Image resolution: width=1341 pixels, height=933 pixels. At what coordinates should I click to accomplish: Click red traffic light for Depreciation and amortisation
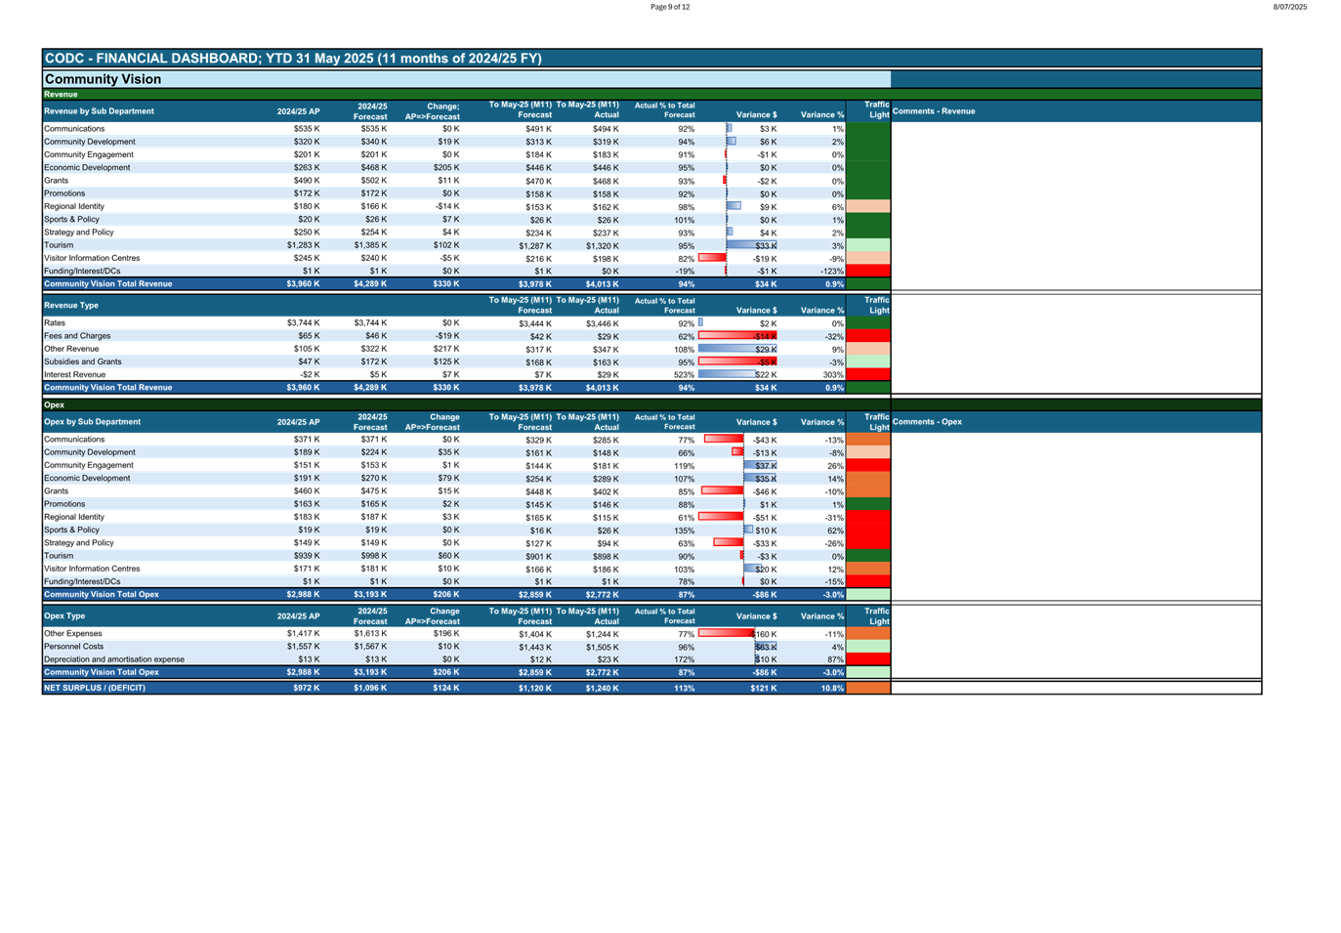click(x=867, y=659)
